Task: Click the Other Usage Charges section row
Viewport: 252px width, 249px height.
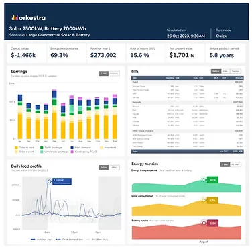Action: tap(187, 131)
